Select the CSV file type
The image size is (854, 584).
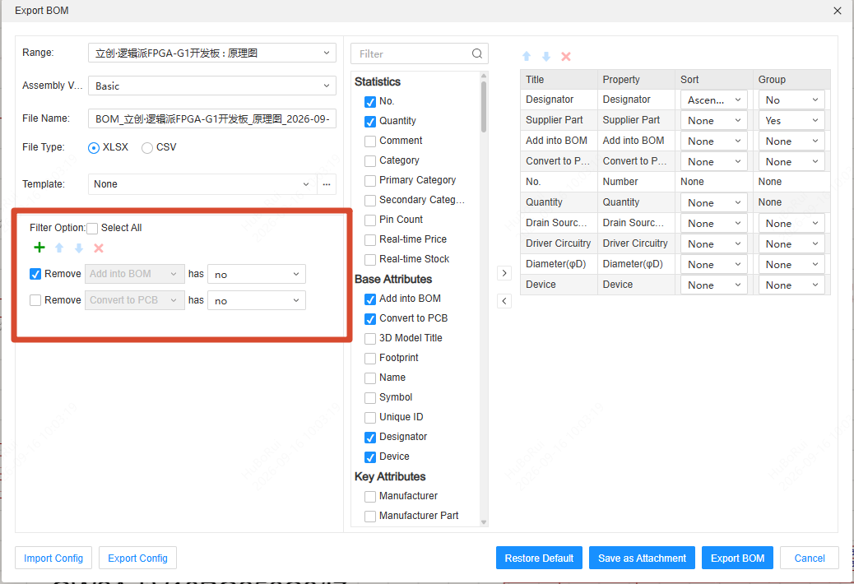pyautogui.click(x=147, y=147)
